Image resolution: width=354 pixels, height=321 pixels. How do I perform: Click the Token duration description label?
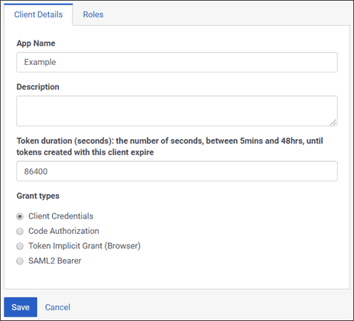click(170, 147)
